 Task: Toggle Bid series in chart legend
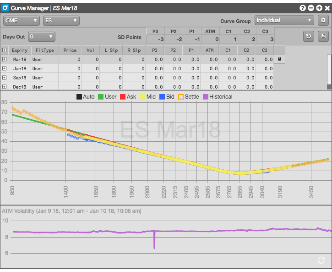(167, 97)
